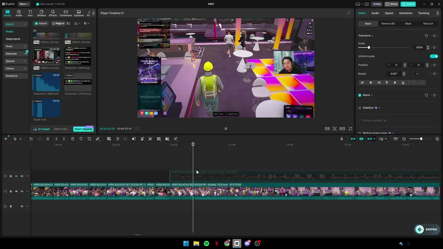This screenshot has height=249, width=443.
Task: Open the EditPilot assistant
Action: (x=426, y=229)
